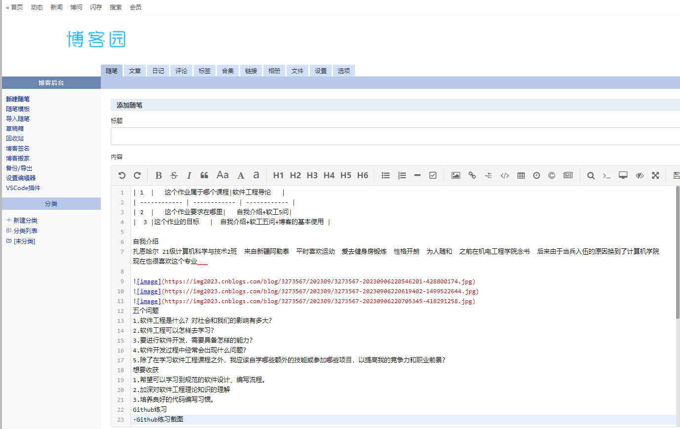Click 新建分类 to create a category
The height and width of the screenshot is (429, 680).
(22, 221)
